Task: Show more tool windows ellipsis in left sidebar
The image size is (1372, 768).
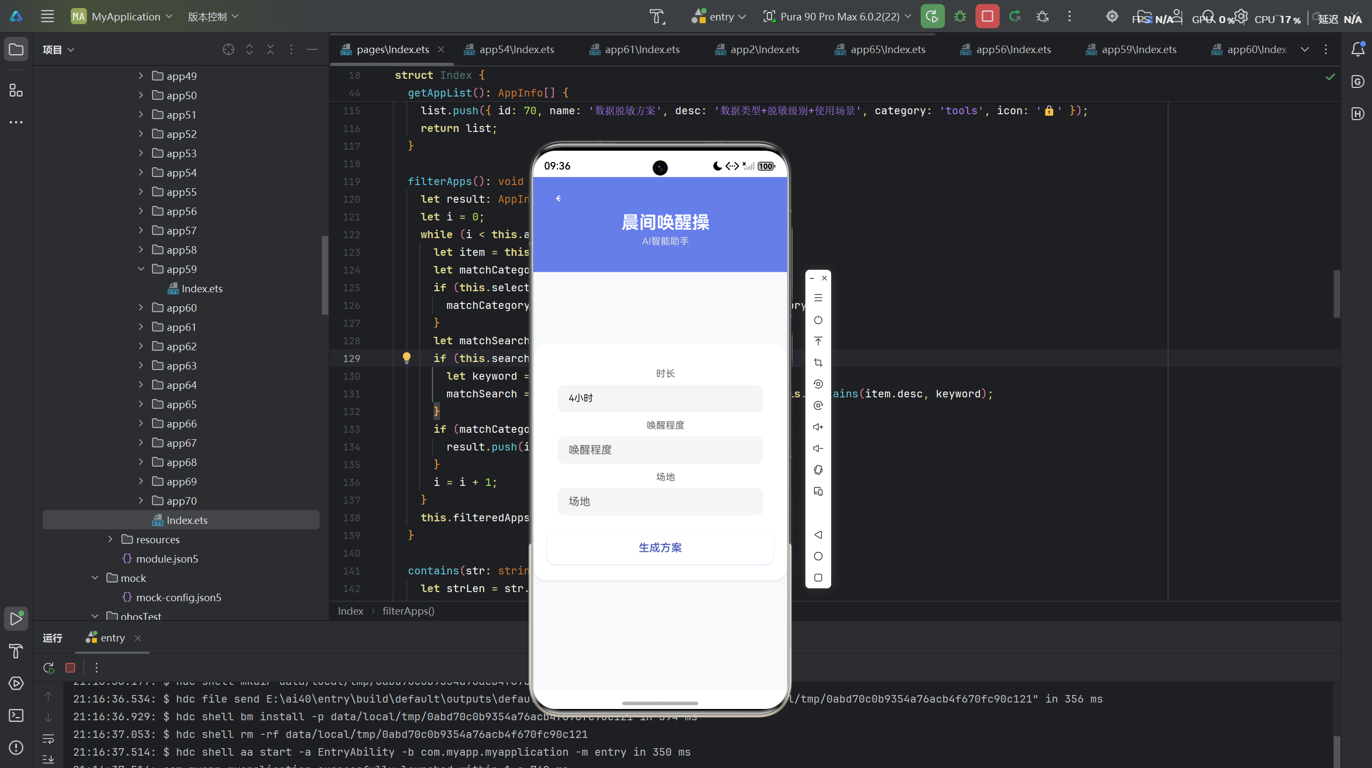Action: [x=16, y=122]
